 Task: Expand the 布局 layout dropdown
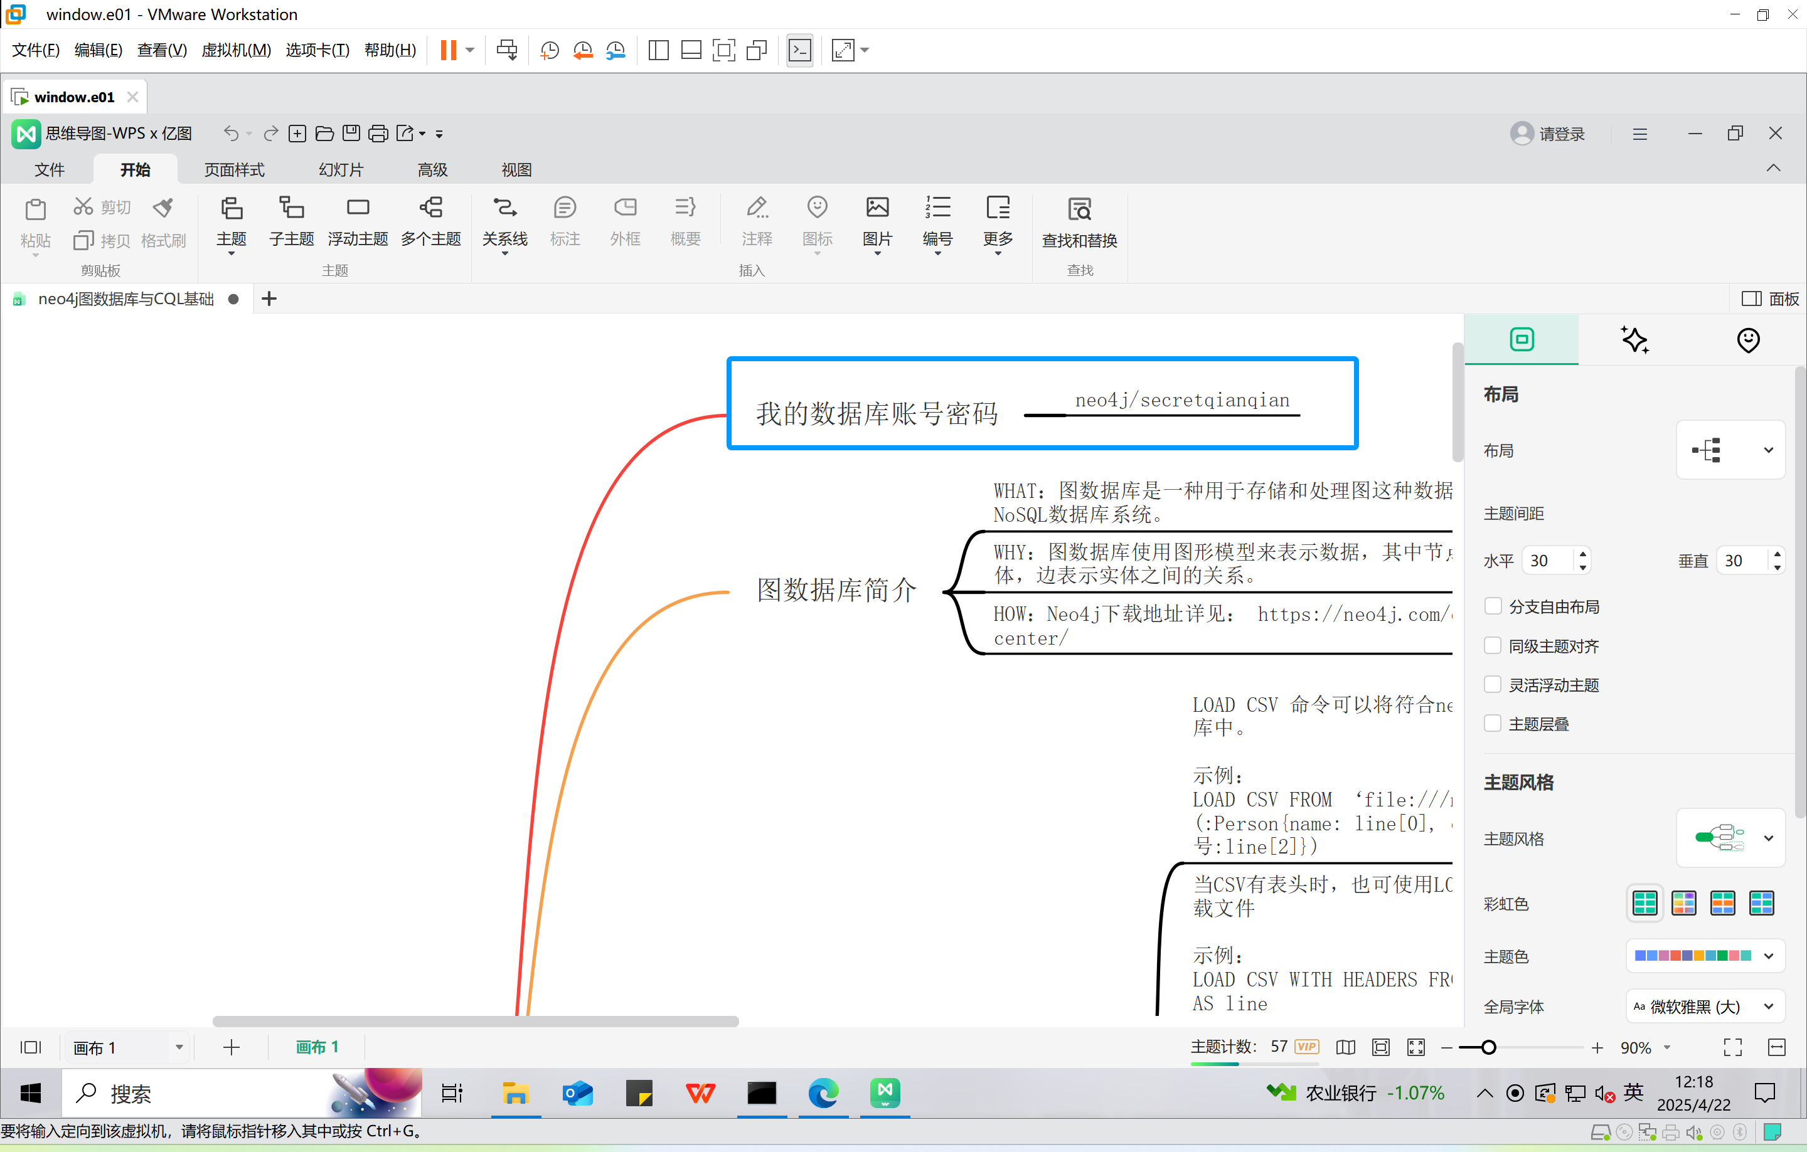pos(1730,450)
